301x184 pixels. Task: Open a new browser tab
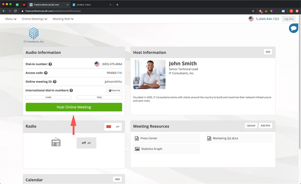pyautogui.click(x=117, y=5)
